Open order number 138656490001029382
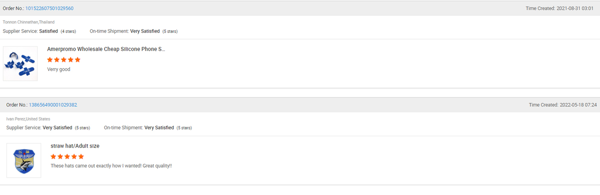Screen dimensions: 600x195 (53, 105)
